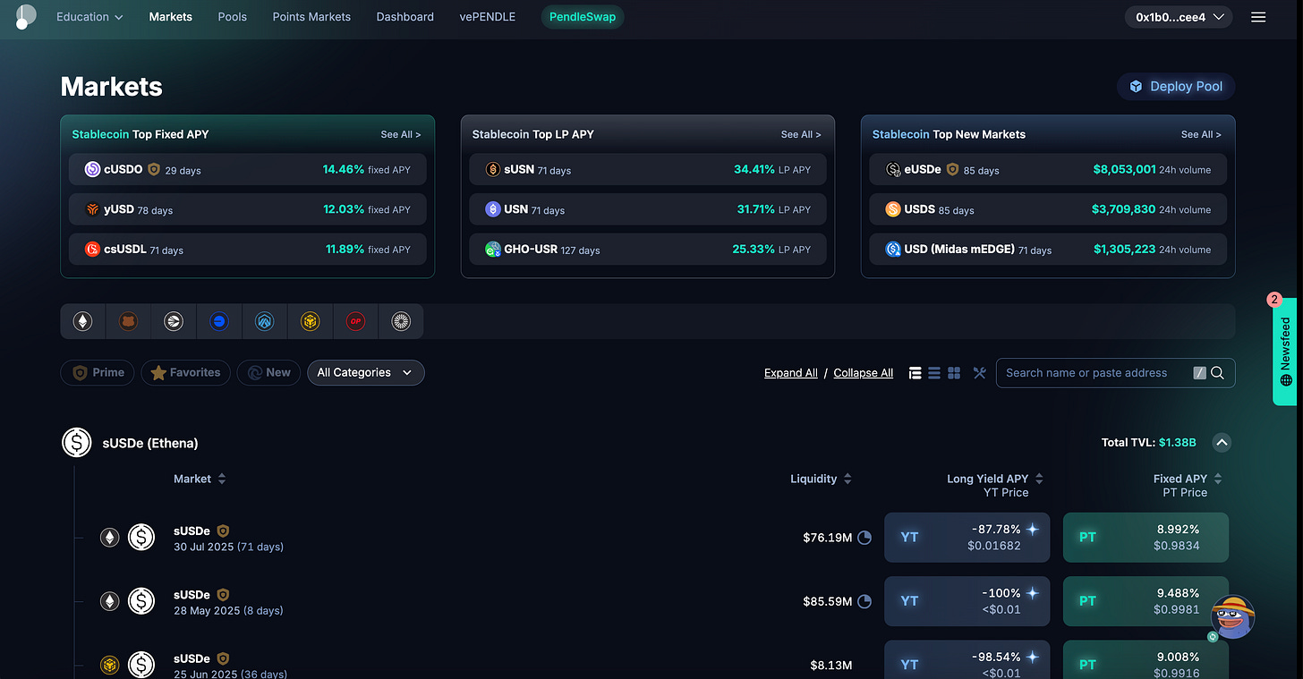1303x679 pixels.
Task: Click the liquidity pie icon beside $76.19M
Action: tap(864, 538)
